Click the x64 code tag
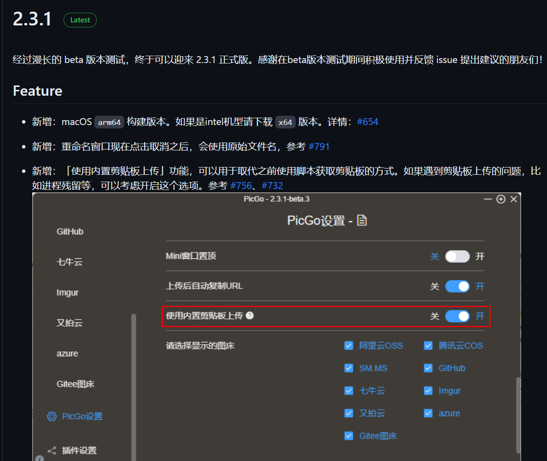 285,122
